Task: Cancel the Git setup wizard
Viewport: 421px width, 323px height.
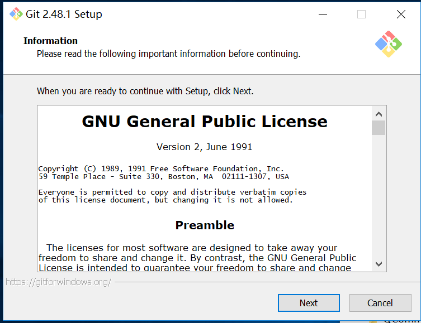Action: (380, 303)
